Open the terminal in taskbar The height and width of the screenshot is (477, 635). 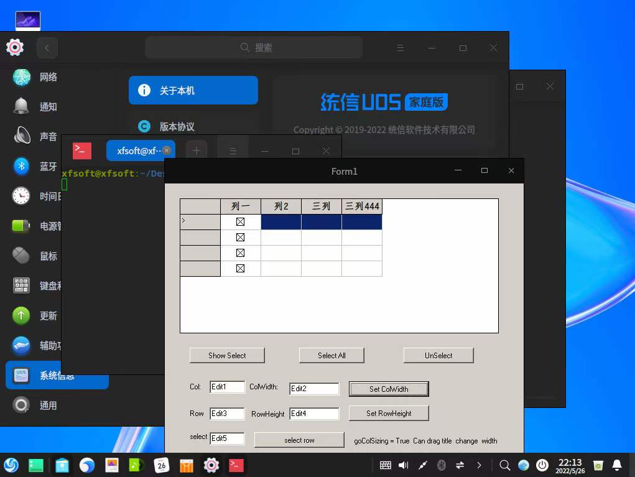(236, 465)
